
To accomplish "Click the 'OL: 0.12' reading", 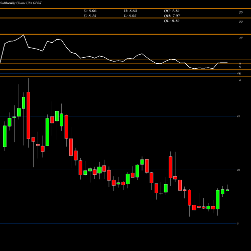I will pos(172,21).
